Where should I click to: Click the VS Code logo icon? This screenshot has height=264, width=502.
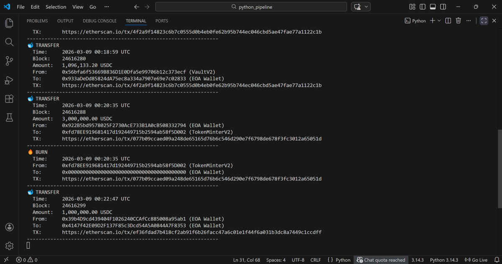click(7, 7)
